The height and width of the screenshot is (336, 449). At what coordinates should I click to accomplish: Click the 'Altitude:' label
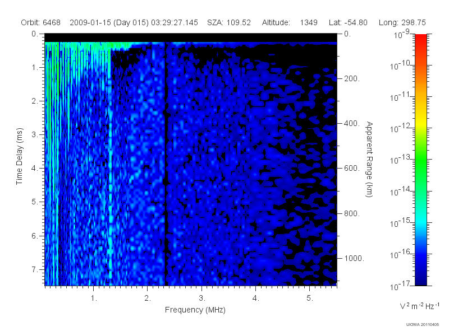(x=276, y=22)
